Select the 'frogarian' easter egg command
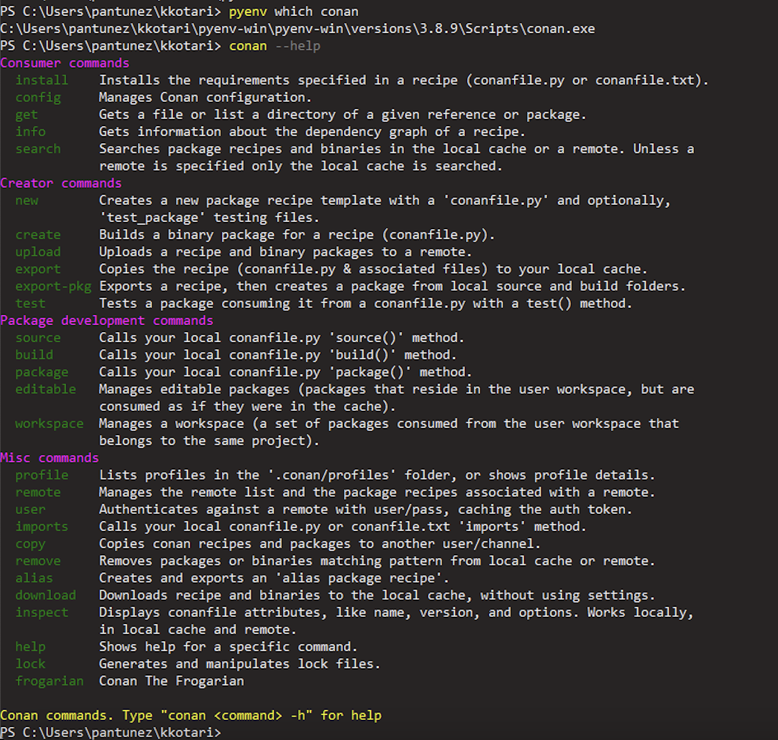 tap(49, 681)
